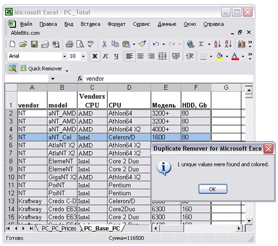The height and width of the screenshot is (246, 278).
Task: Expand the Paste options arrow
Action: point(134,44)
